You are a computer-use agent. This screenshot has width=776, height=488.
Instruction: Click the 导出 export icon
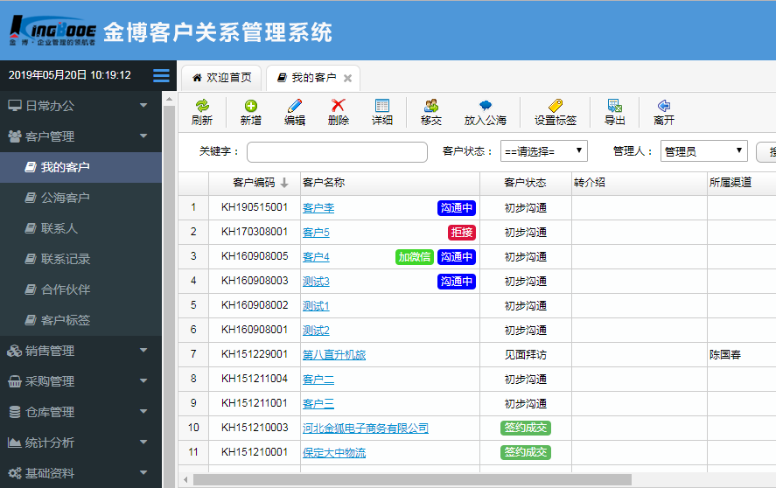click(615, 106)
